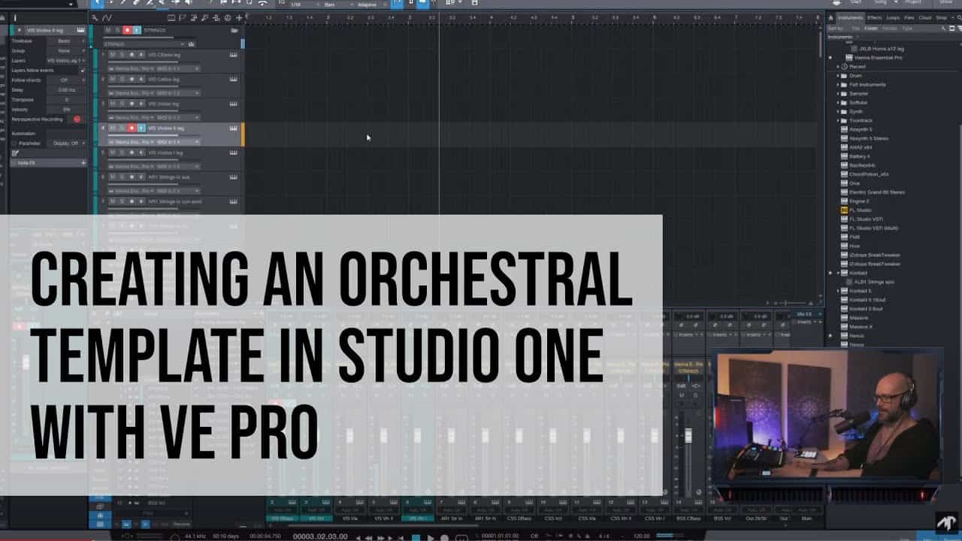Sort browser by Vendor
962x541 pixels.
(890, 28)
